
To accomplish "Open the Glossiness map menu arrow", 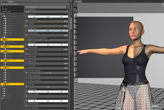I will tap(27, 26).
